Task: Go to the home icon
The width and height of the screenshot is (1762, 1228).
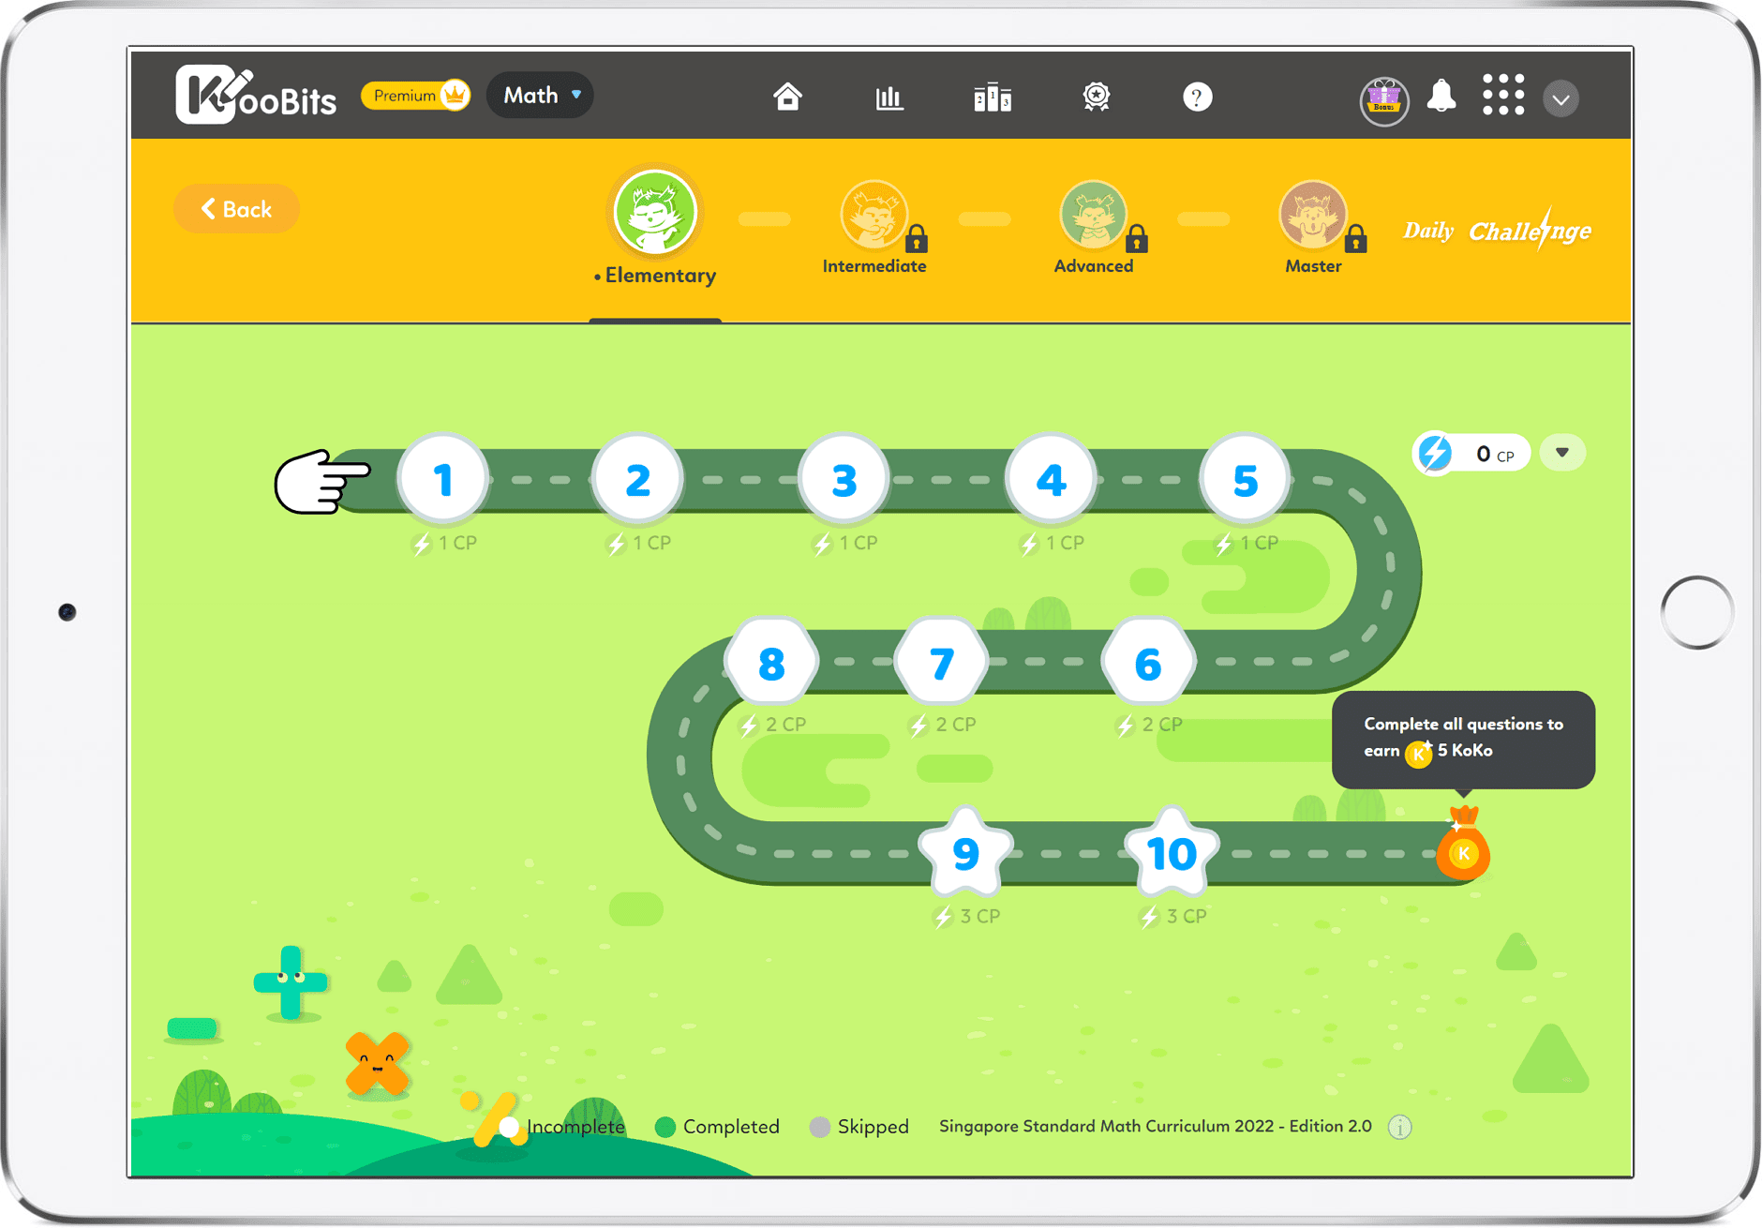Action: [787, 97]
